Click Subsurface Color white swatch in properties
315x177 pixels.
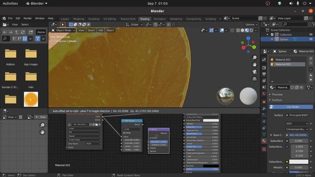(299, 162)
